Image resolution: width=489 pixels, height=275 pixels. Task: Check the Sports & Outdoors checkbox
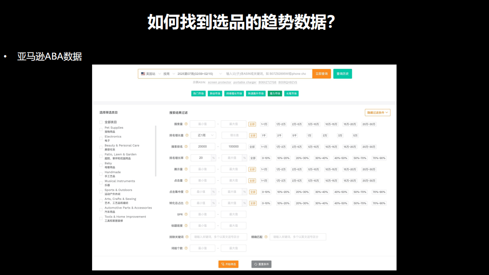(x=101, y=192)
